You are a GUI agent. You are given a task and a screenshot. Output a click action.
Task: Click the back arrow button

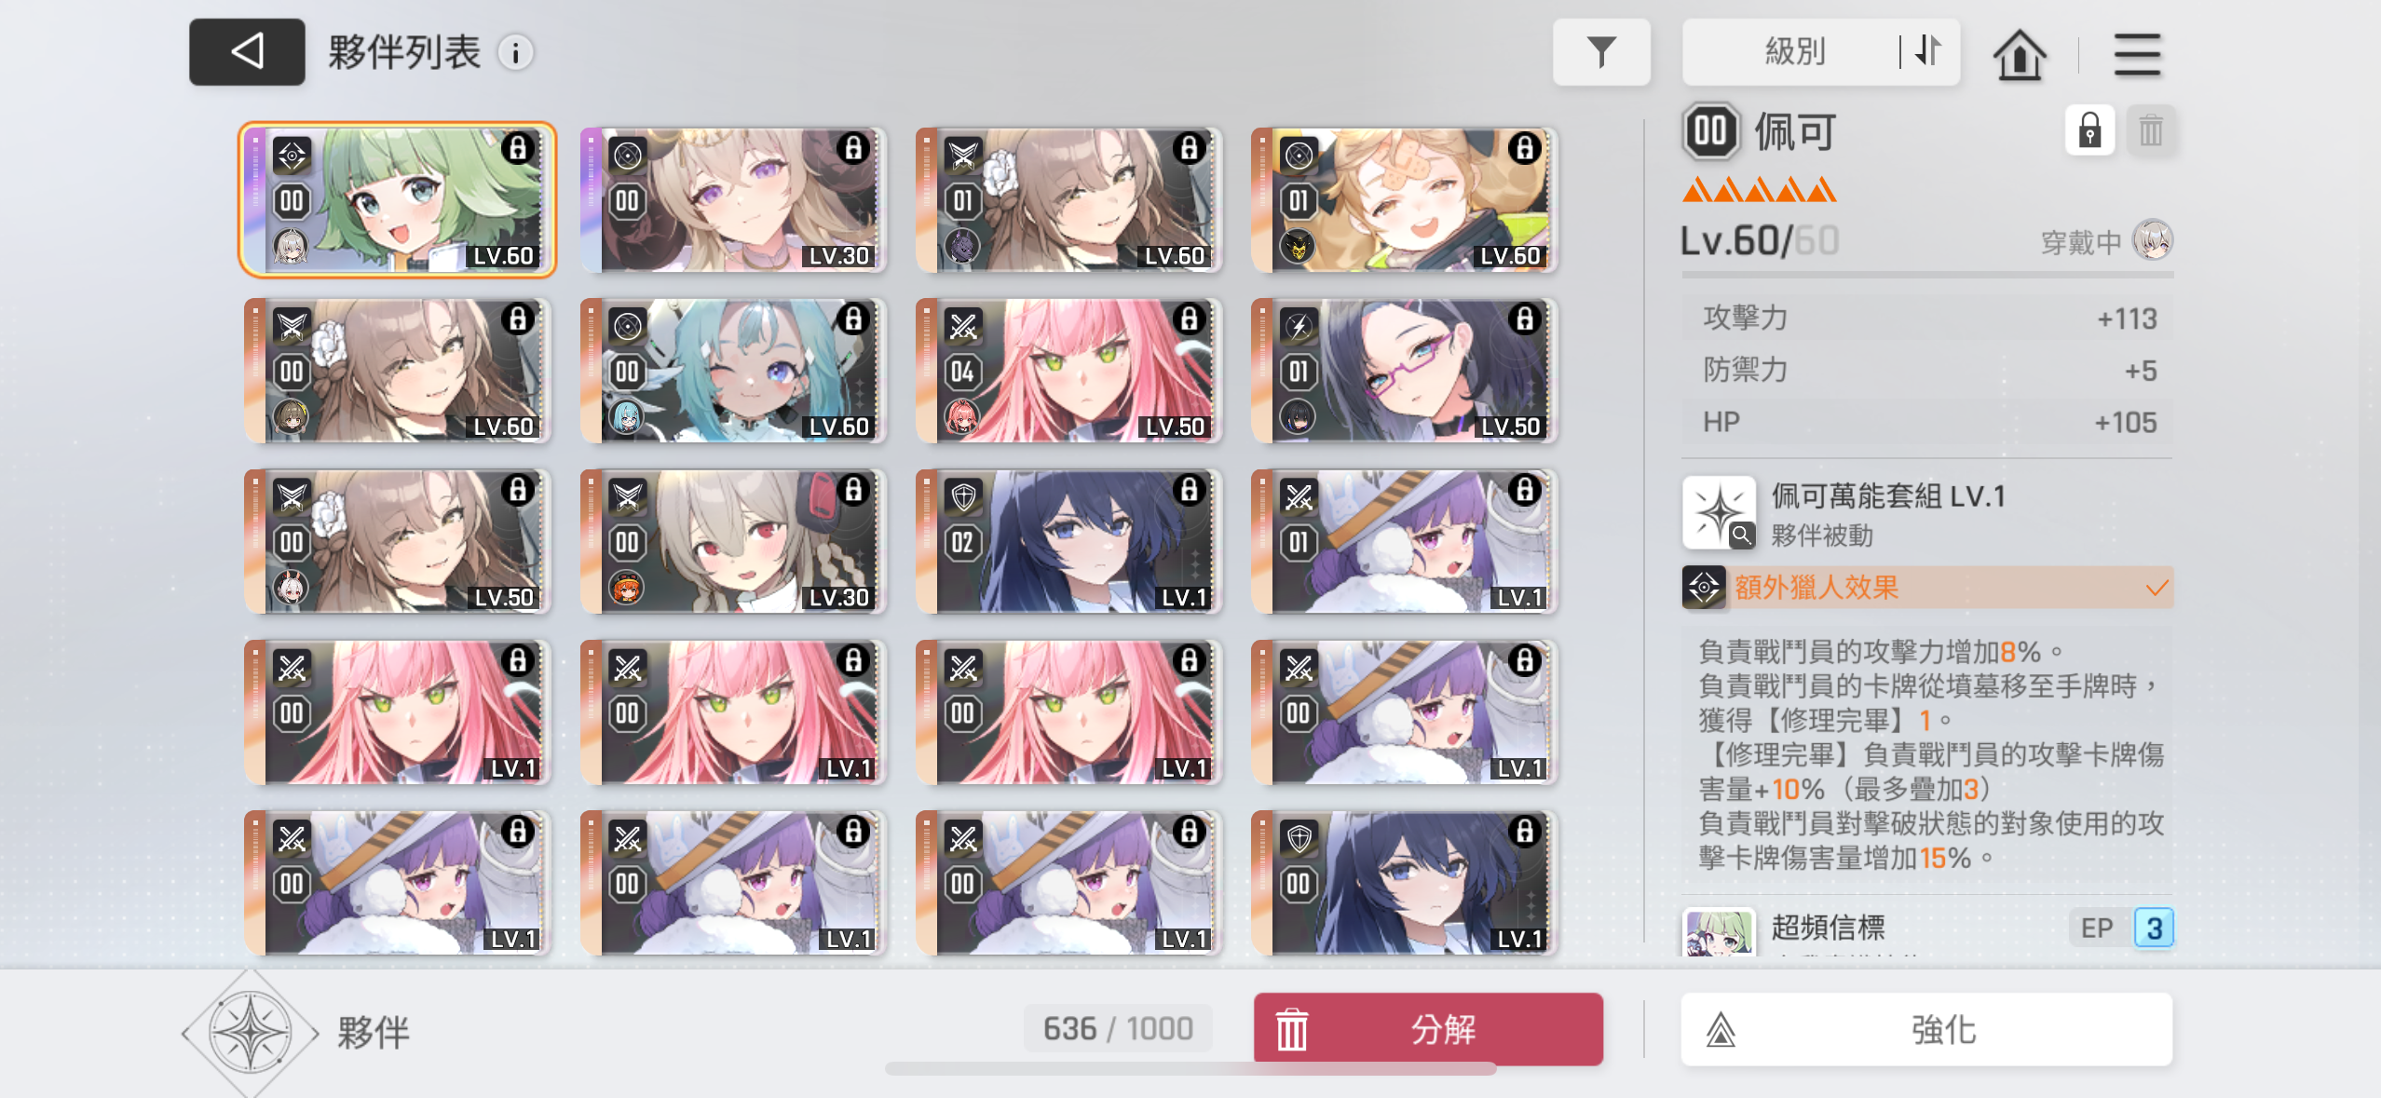point(247,52)
